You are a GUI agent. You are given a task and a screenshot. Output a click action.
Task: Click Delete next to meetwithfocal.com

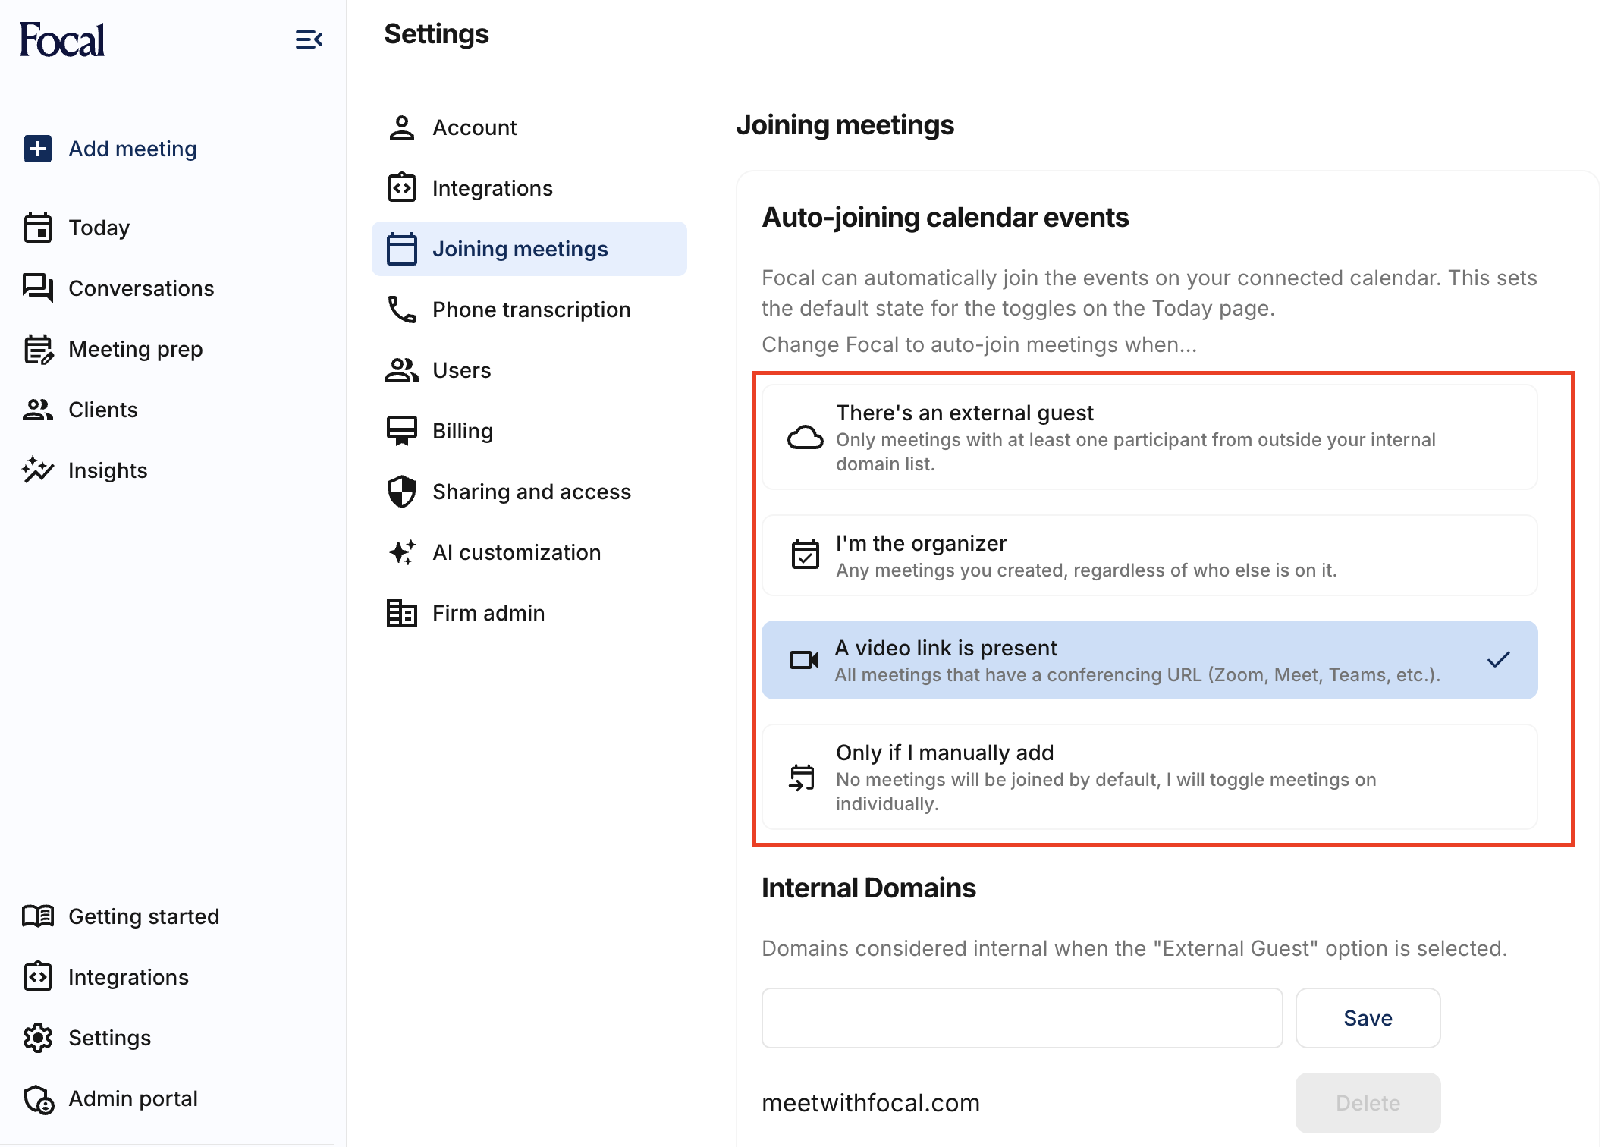[1367, 1103]
